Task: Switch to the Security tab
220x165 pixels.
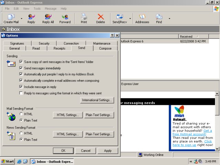Action: coord(44,43)
